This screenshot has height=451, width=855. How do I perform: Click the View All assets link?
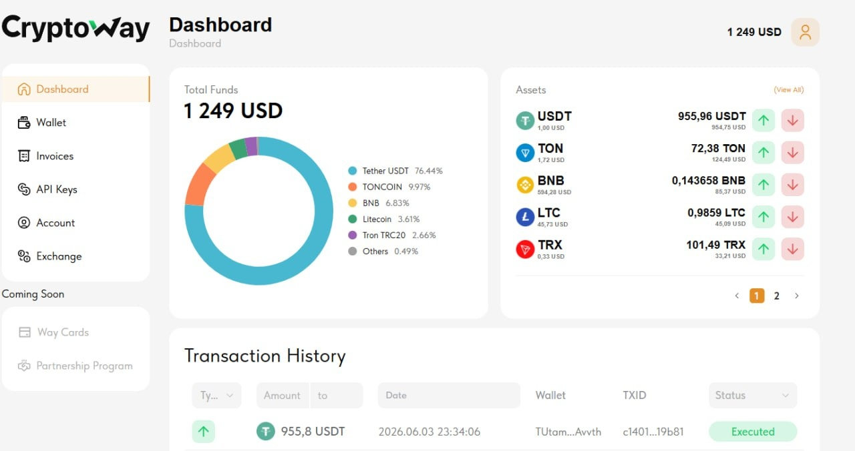(x=789, y=89)
